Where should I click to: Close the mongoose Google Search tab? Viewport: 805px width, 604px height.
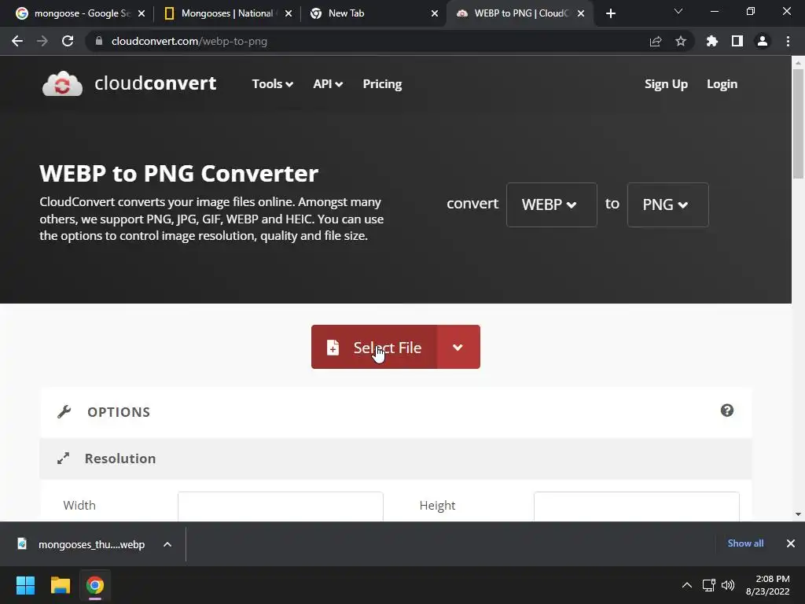[x=142, y=13]
